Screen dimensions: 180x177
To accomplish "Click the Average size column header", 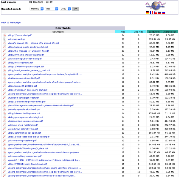I will (170, 32).
